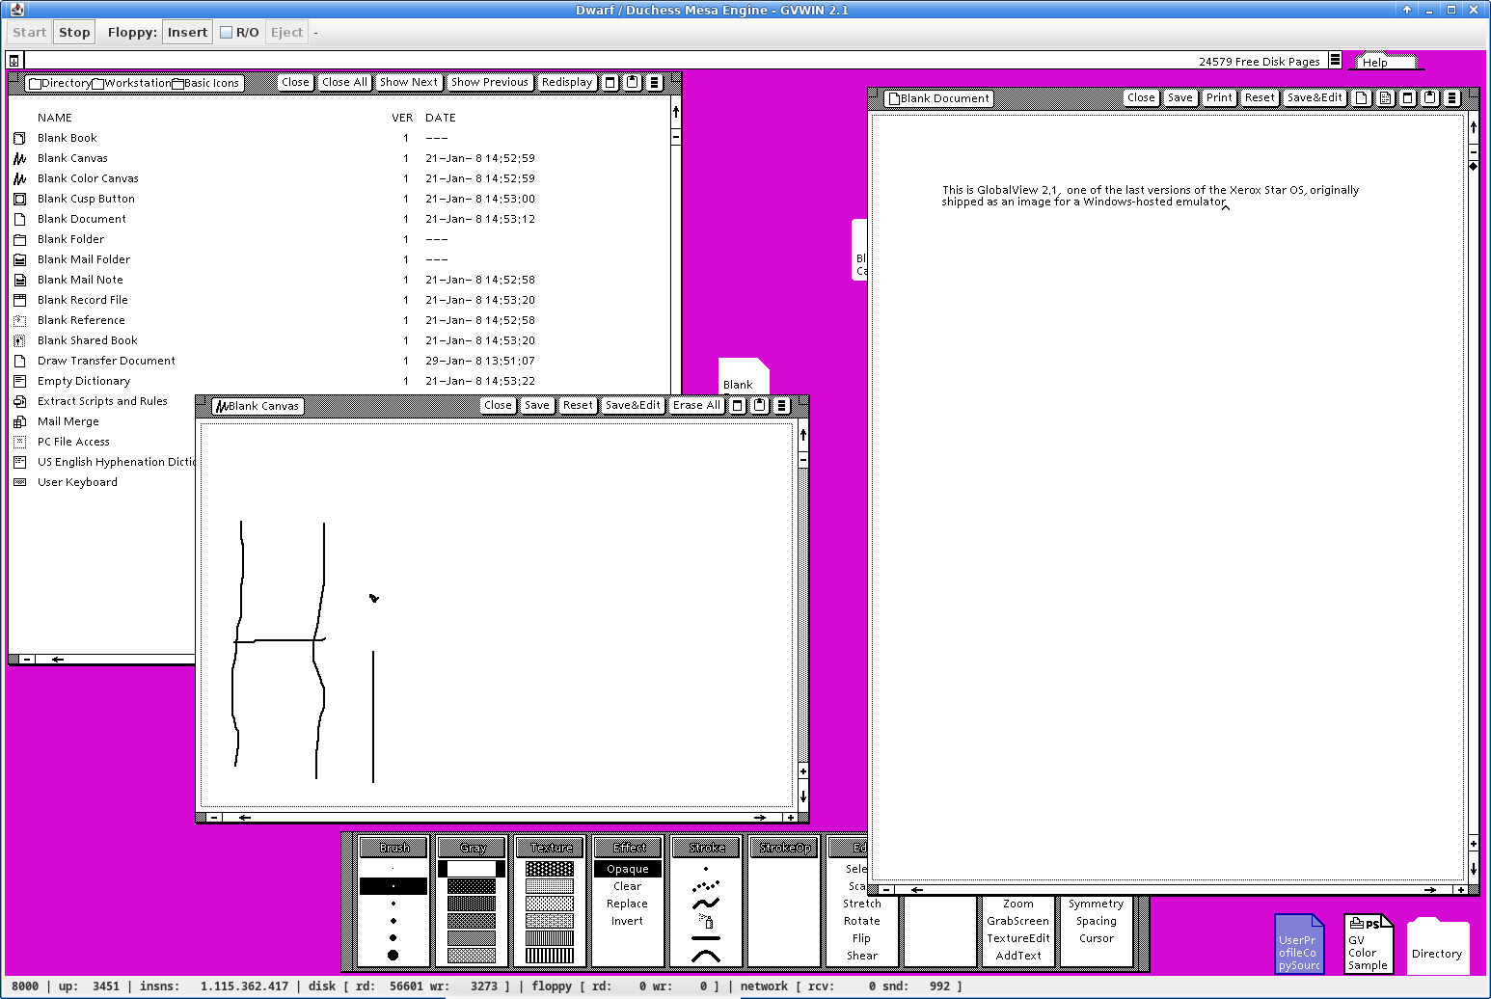Open the UserProfileCopySource document icon
Viewport: 1491px width, 999px height.
1298,944
